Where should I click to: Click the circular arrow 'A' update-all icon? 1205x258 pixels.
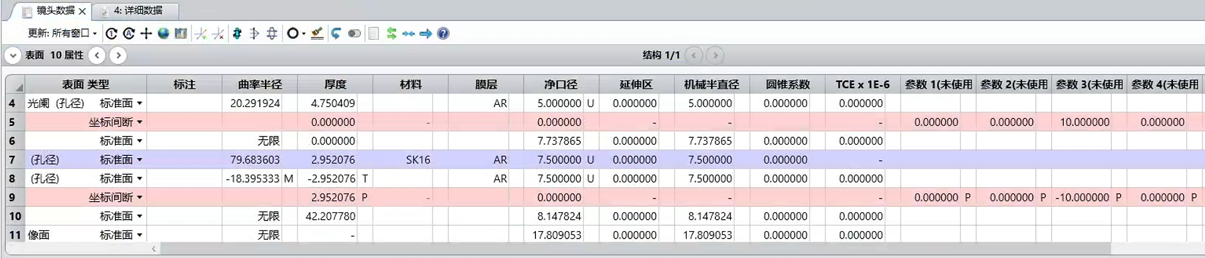(x=129, y=34)
